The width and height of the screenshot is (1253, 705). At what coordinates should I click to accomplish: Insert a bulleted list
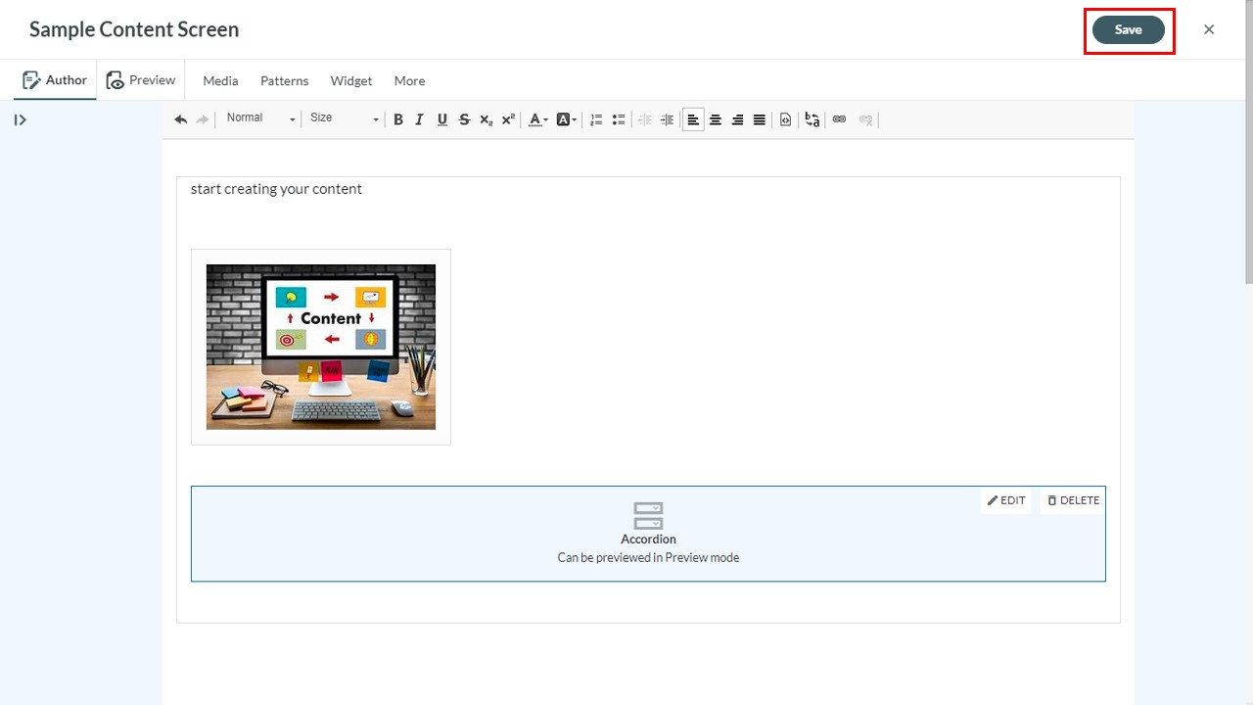point(619,119)
